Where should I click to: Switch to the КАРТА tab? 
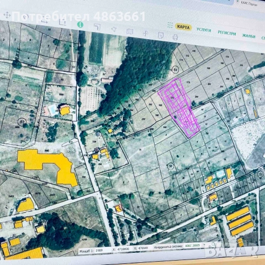tap(183, 27)
